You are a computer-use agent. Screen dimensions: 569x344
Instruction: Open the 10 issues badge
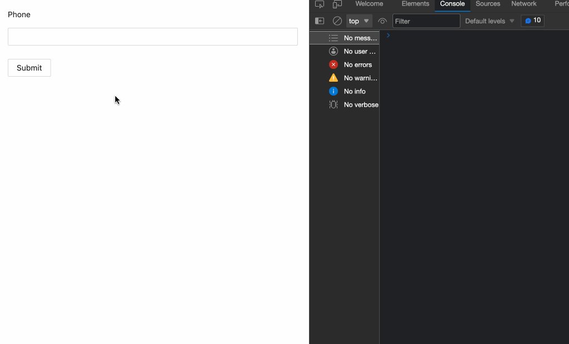coord(532,21)
